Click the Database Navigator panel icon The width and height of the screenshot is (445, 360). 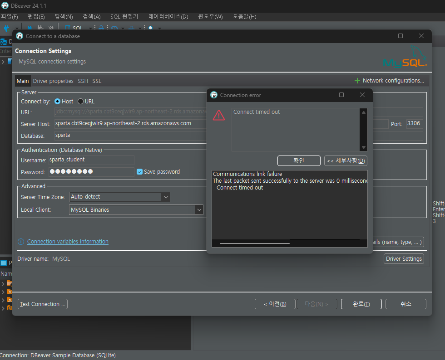point(4,42)
